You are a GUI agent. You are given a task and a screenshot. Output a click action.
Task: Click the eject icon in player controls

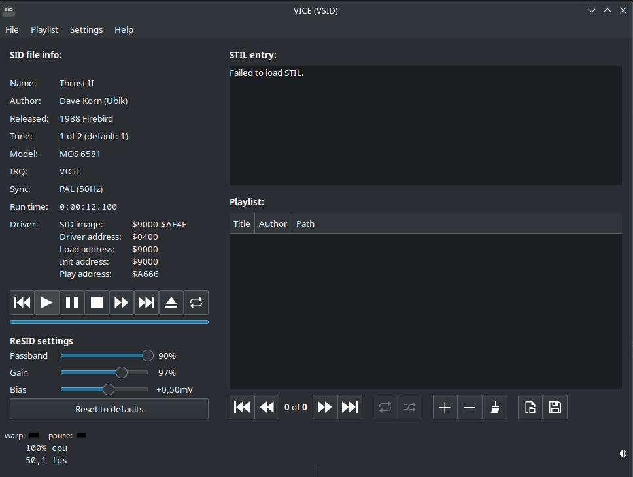(171, 303)
